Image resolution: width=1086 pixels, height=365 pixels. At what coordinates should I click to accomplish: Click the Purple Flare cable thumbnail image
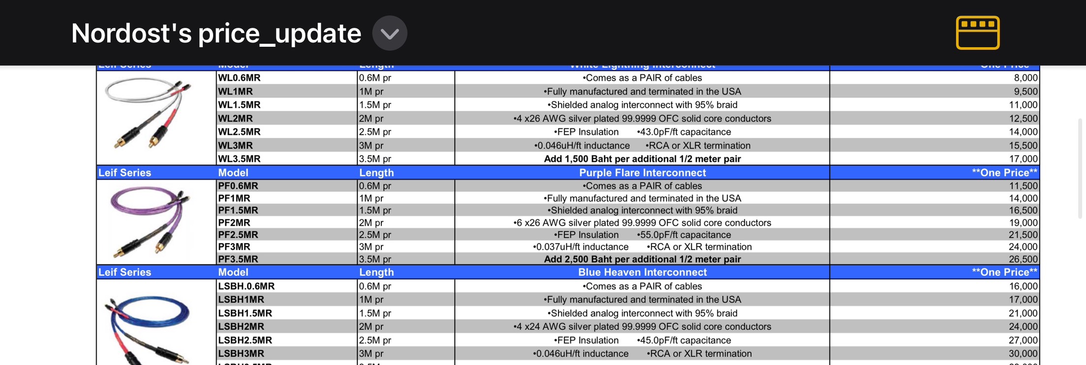click(x=150, y=222)
